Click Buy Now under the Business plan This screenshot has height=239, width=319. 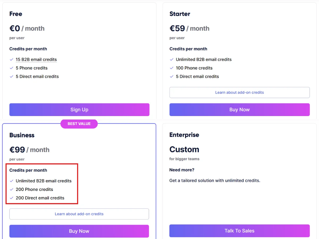[79, 231]
